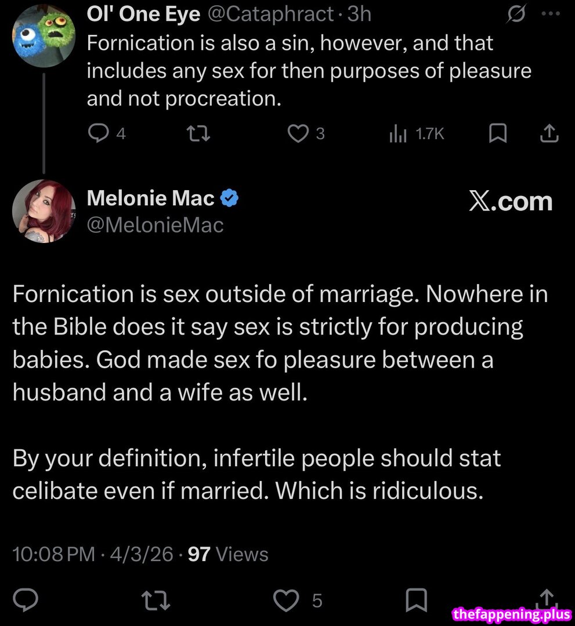The height and width of the screenshot is (626, 575).
Task: Open the 10:08 PM timestamp
Action: click(x=53, y=554)
